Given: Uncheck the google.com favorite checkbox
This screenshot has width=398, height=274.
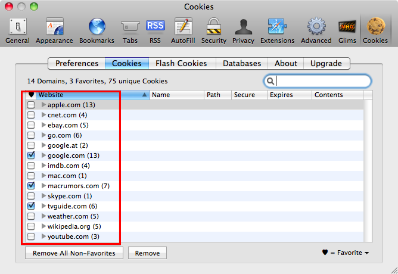Looking at the screenshot, I should point(31,155).
